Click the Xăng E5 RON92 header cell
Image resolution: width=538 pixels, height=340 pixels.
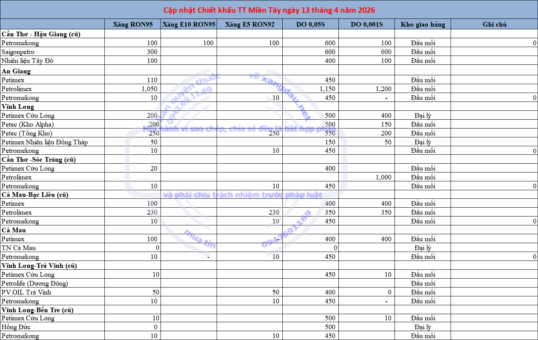(x=249, y=24)
